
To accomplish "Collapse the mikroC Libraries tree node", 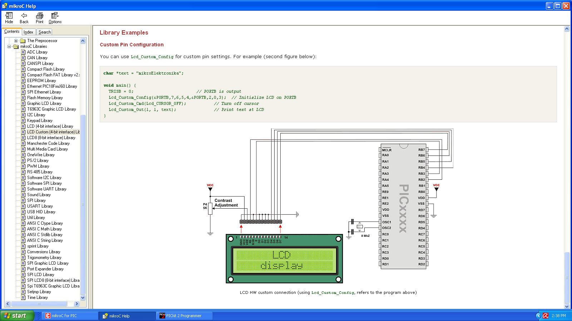I will tap(9, 46).
